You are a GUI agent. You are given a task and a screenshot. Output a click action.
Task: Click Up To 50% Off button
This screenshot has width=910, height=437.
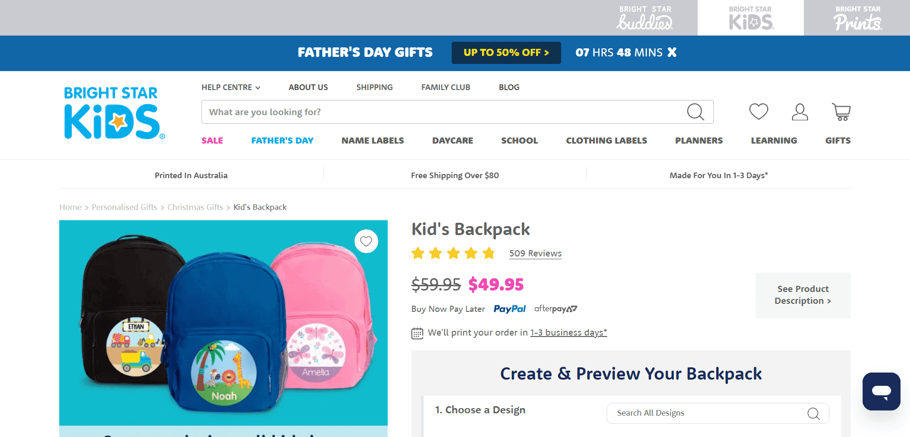[x=506, y=53]
